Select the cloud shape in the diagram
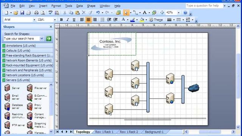Screen dimensions: 242x136 click(194, 88)
